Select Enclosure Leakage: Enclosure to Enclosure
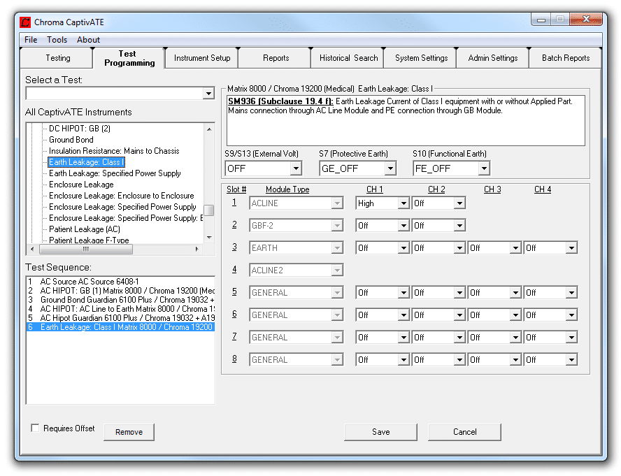 pos(121,196)
